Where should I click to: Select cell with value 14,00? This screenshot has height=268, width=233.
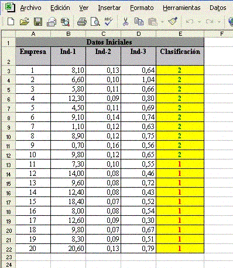pos(68,174)
